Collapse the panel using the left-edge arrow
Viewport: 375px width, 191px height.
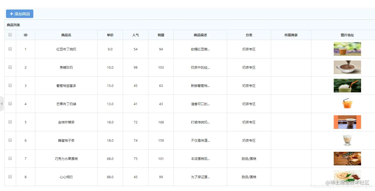pyautogui.click(x=1, y=104)
